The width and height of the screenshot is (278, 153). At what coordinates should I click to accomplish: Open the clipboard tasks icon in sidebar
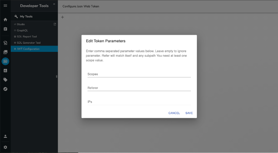(x=5, y=29)
